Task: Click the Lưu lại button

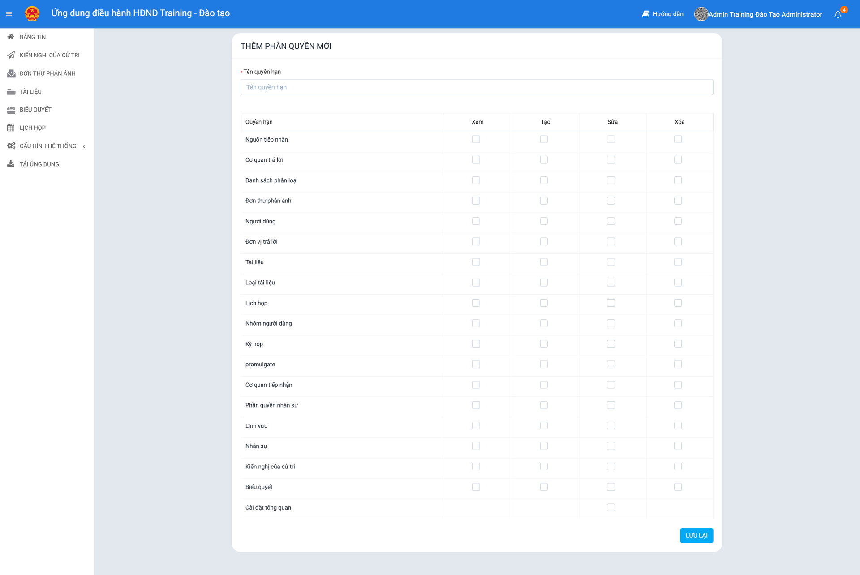Action: tap(696, 536)
